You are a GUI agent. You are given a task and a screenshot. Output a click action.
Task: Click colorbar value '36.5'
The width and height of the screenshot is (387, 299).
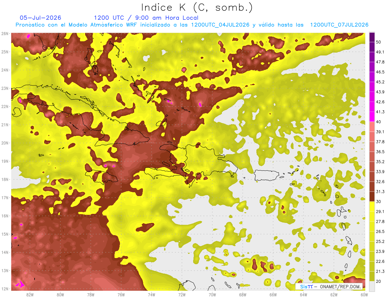coord(380,152)
